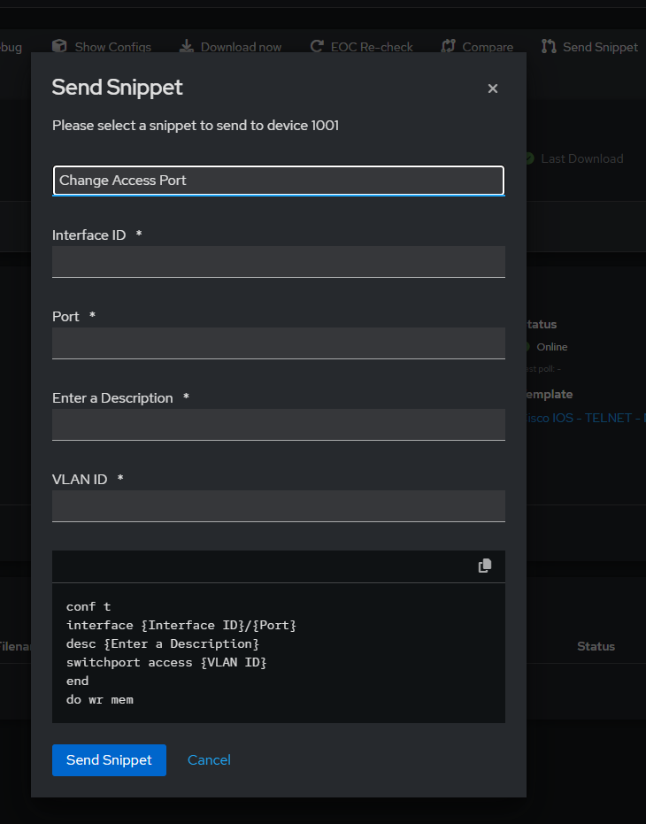The image size is (646, 824).
Task: Click the Download now tray icon
Action: pyautogui.click(x=186, y=46)
